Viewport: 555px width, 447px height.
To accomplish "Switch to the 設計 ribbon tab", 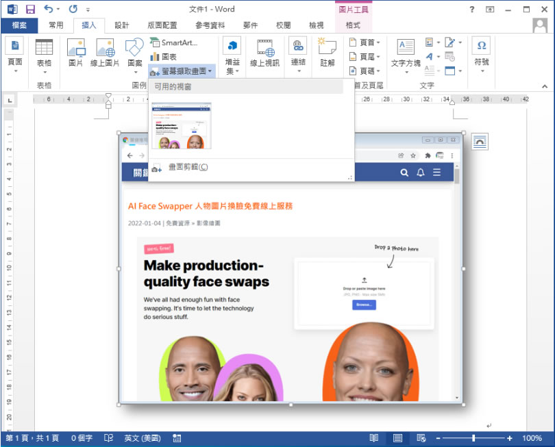I will [121, 25].
